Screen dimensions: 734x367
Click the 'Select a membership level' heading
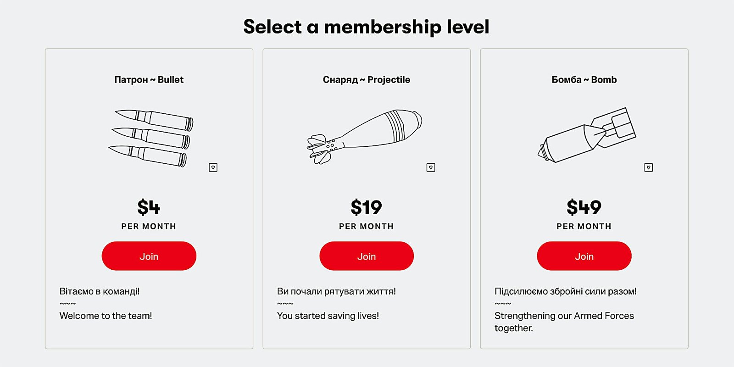click(366, 27)
